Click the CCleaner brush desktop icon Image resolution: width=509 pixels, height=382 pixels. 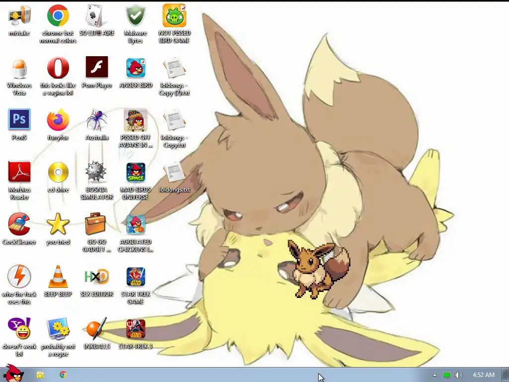point(19,224)
